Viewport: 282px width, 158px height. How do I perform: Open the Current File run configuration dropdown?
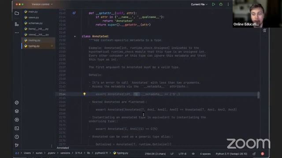pyautogui.click(x=199, y=4)
